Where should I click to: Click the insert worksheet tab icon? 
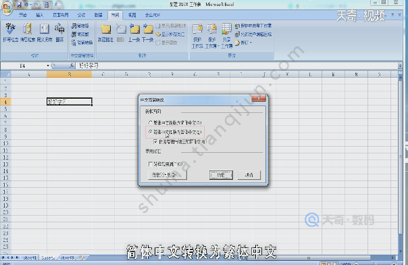click(82, 258)
